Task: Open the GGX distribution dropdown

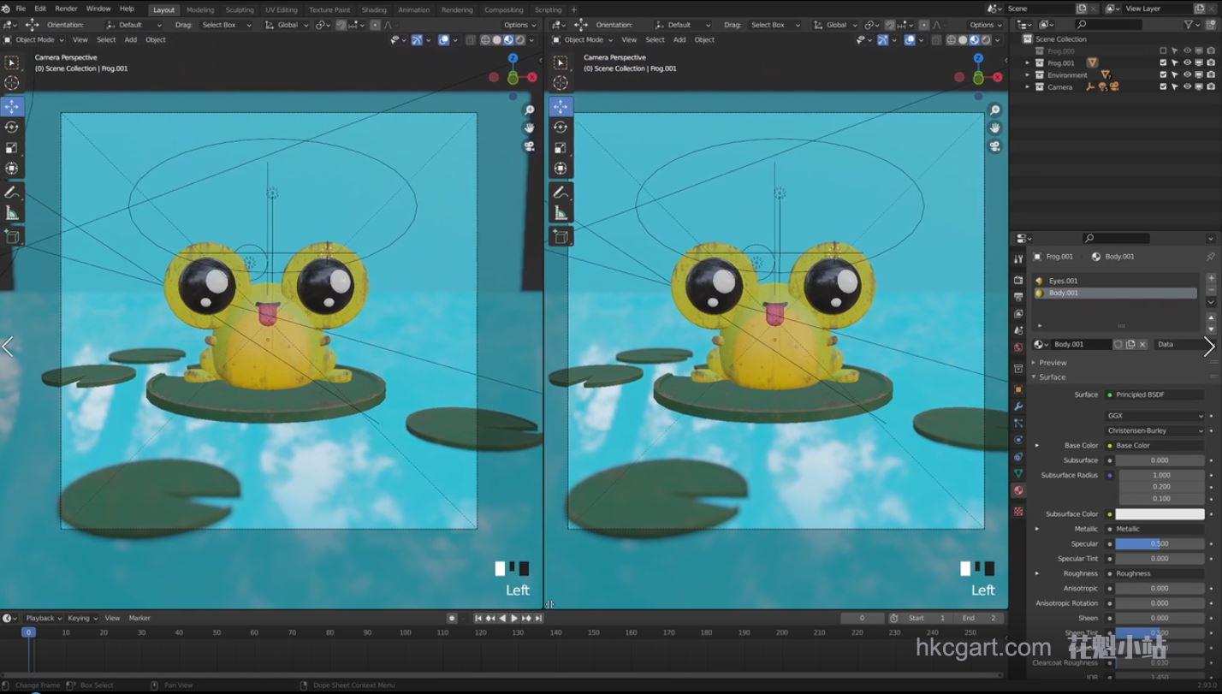Action: pyautogui.click(x=1155, y=416)
